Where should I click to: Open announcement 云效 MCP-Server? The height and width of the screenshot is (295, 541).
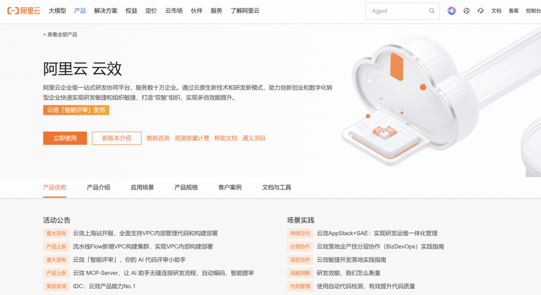[163, 273]
